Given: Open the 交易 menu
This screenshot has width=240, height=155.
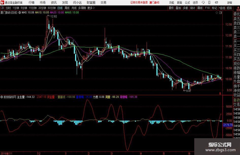Looking at the screenshot, I should tap(103, 3).
